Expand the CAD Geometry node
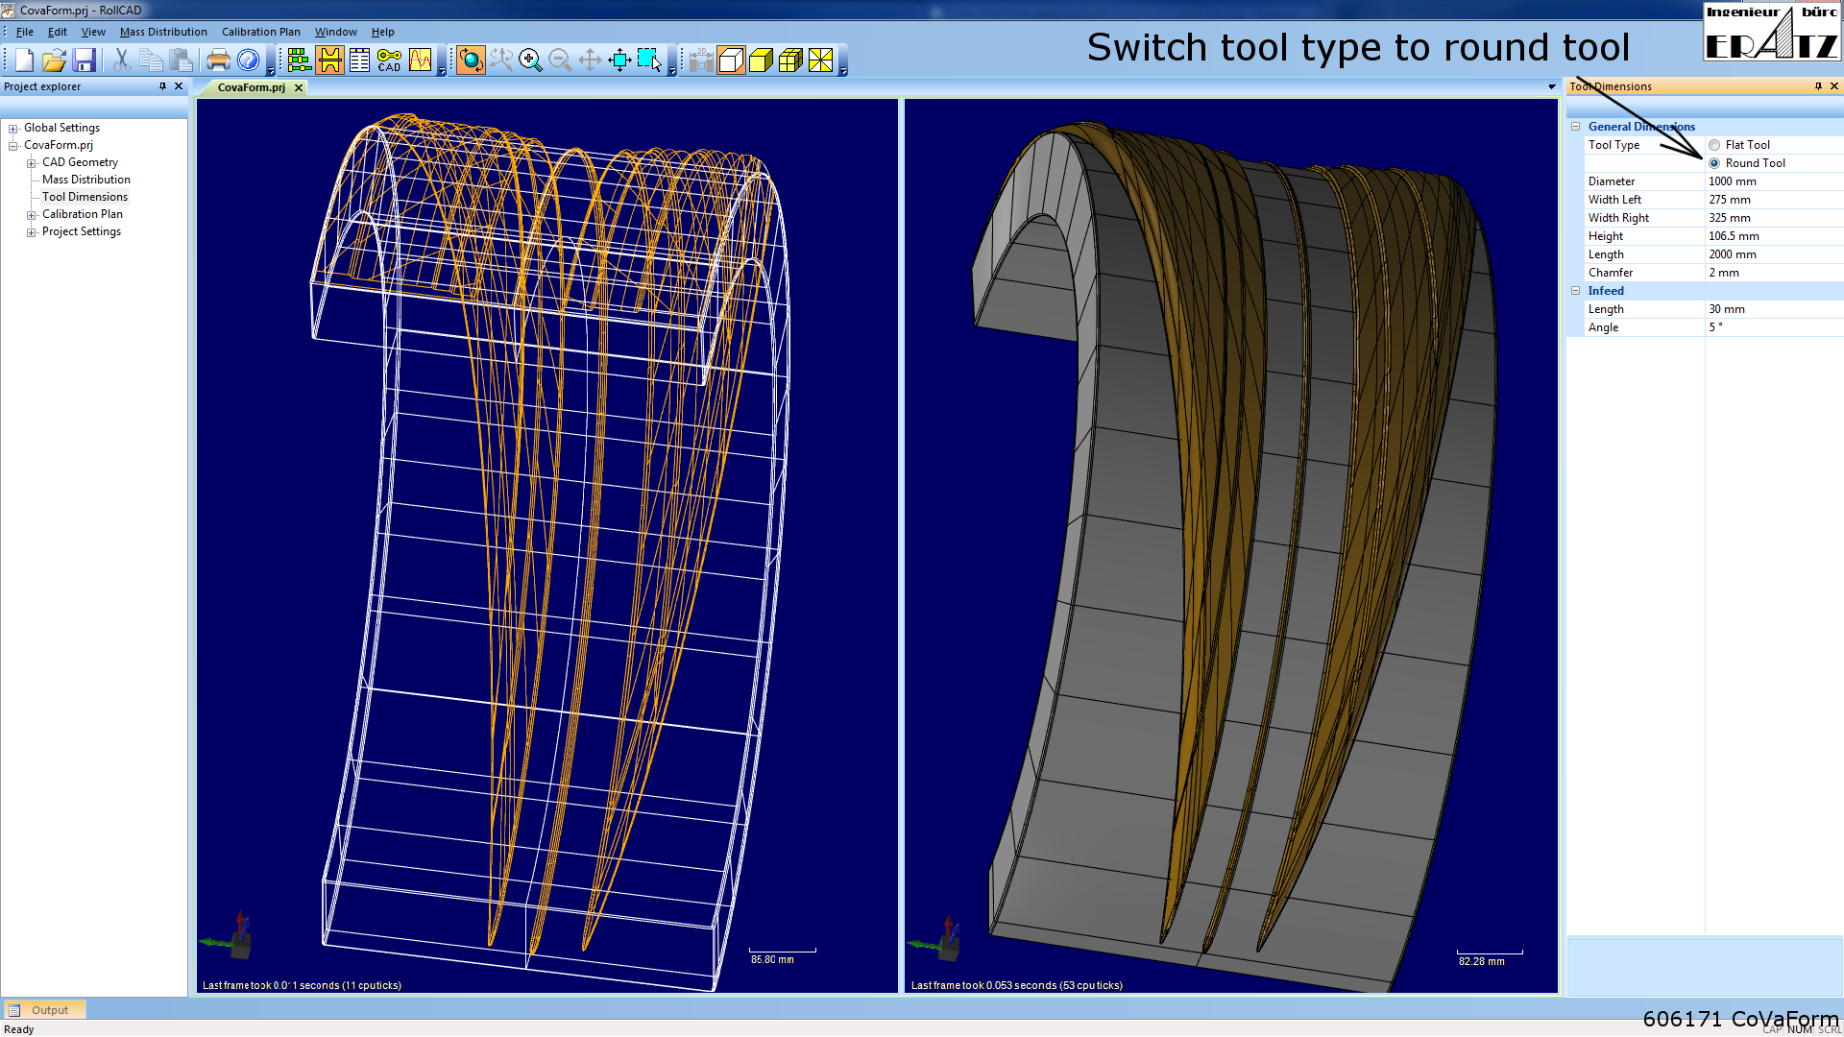 (31, 163)
